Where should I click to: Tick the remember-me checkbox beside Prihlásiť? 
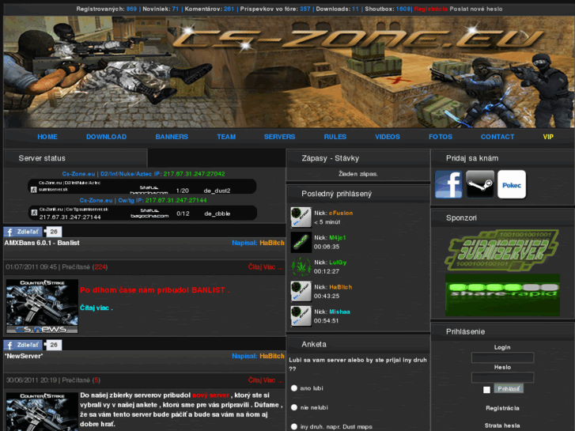point(486,390)
